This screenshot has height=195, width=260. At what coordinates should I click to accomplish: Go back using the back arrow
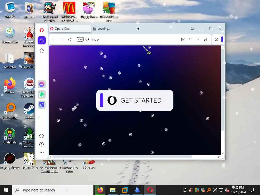53,39
